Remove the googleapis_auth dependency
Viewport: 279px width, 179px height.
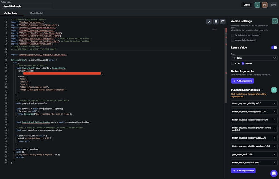[274, 154]
